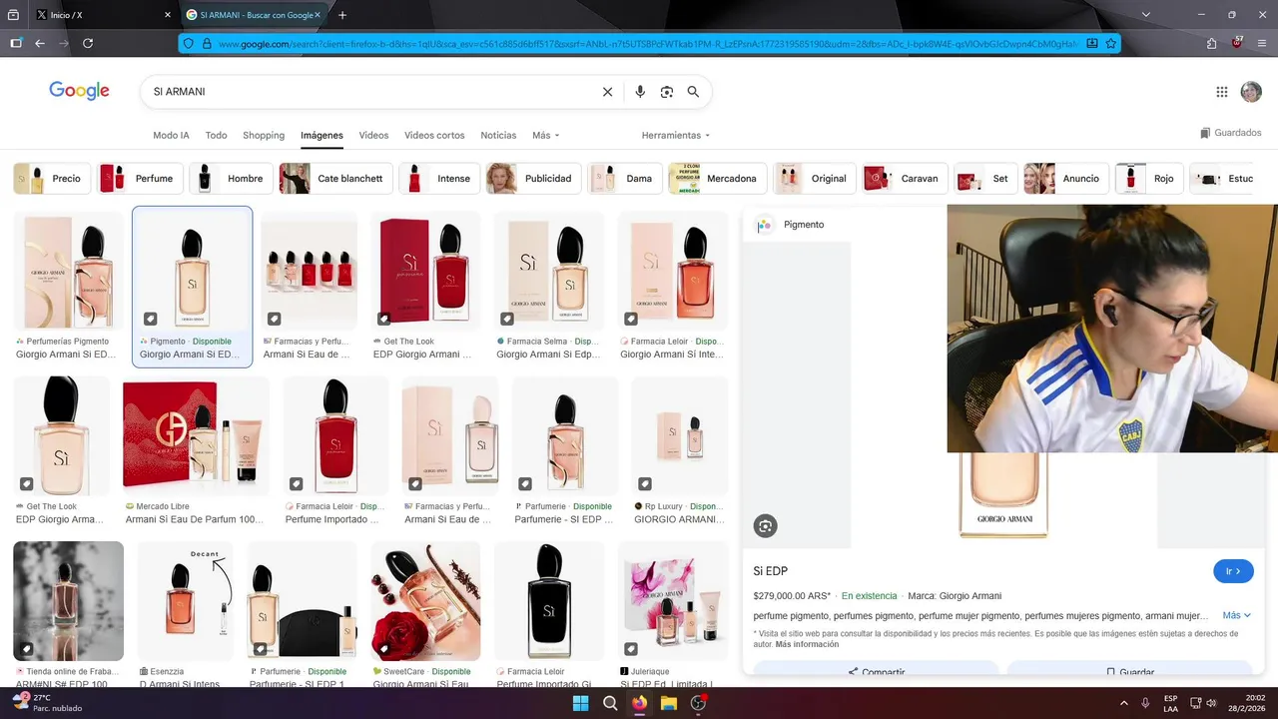Viewport: 1278px width, 719px height.
Task: Toggle the Firefox sidebar button
Action: [x=16, y=43]
